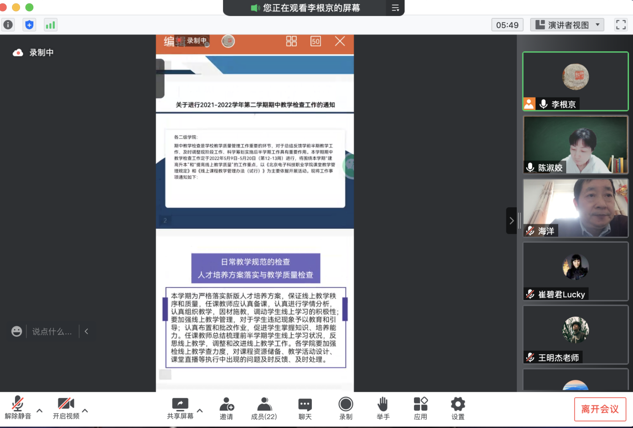Turn on camera with 开启视频
The height and width of the screenshot is (428, 633).
click(x=66, y=408)
